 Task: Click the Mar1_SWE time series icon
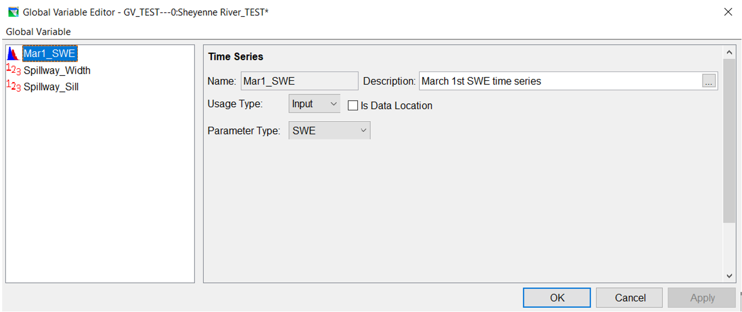click(x=13, y=54)
